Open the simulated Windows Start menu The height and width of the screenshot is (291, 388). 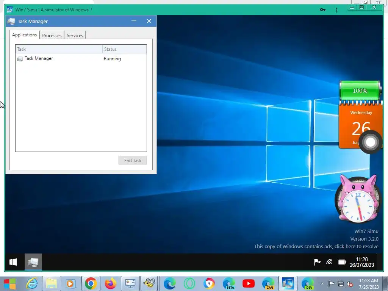(13, 262)
